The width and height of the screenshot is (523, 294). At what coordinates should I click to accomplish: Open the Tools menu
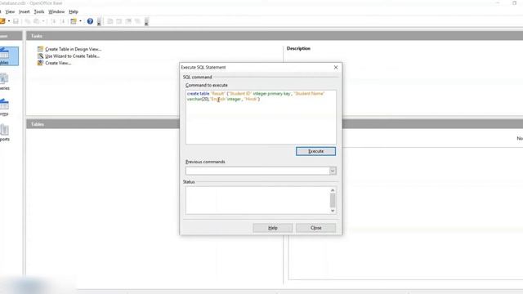pyautogui.click(x=39, y=11)
